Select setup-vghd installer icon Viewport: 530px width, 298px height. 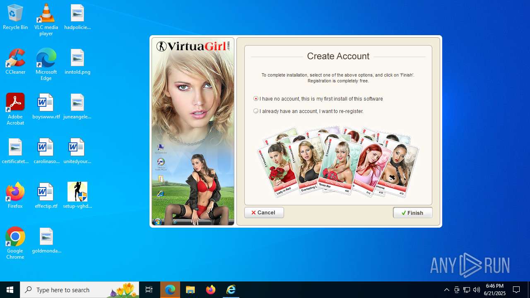pyautogui.click(x=77, y=195)
